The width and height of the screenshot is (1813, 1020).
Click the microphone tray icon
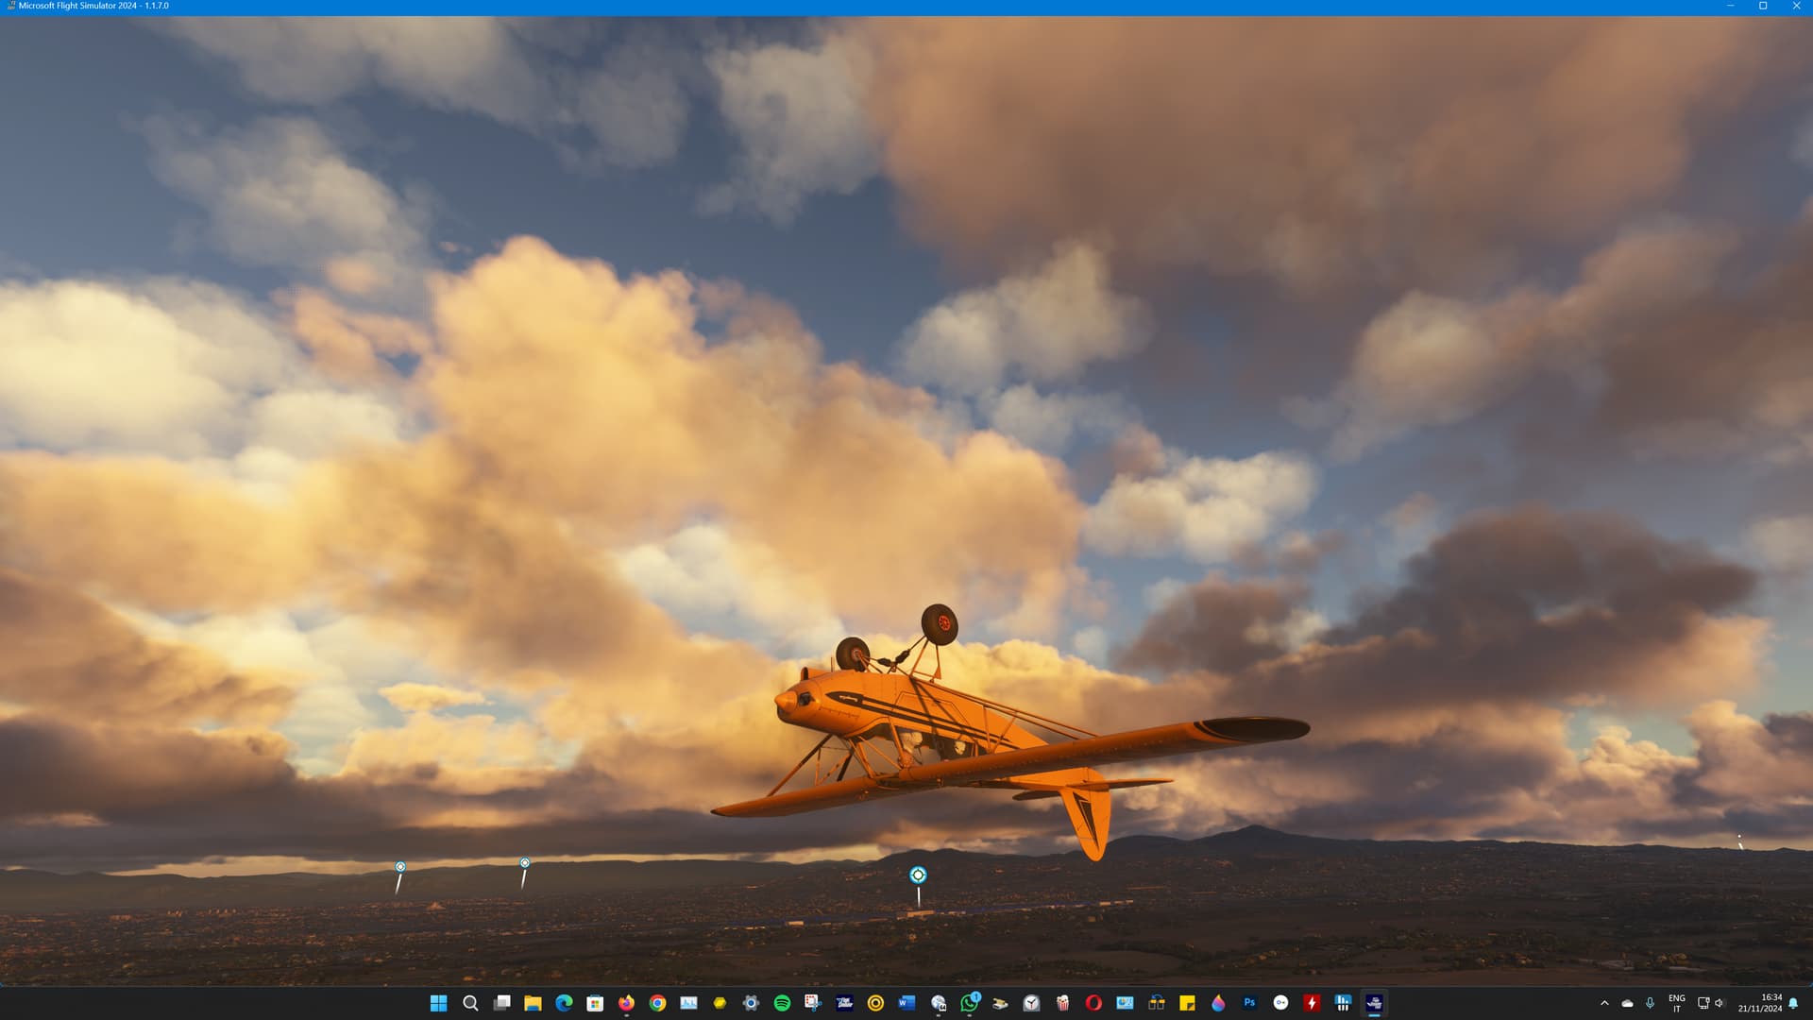[x=1650, y=1003]
